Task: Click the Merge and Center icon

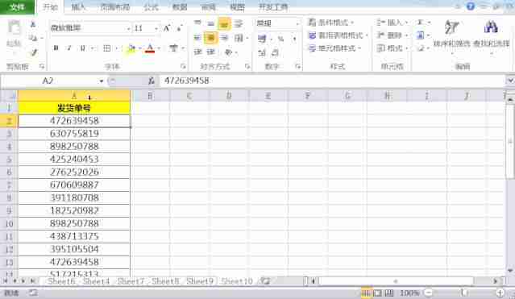Action: point(239,38)
